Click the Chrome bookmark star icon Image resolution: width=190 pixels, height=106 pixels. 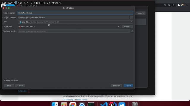[173, 5]
